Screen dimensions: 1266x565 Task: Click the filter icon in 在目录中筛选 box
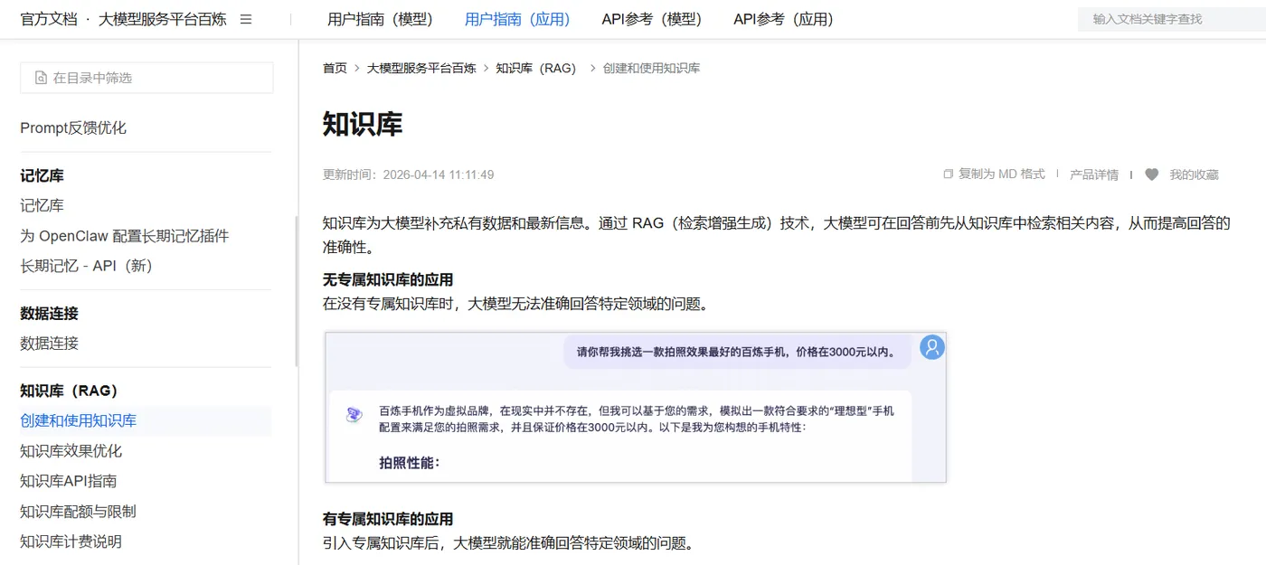[x=41, y=78]
